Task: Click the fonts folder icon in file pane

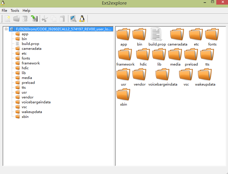Action: point(212,34)
